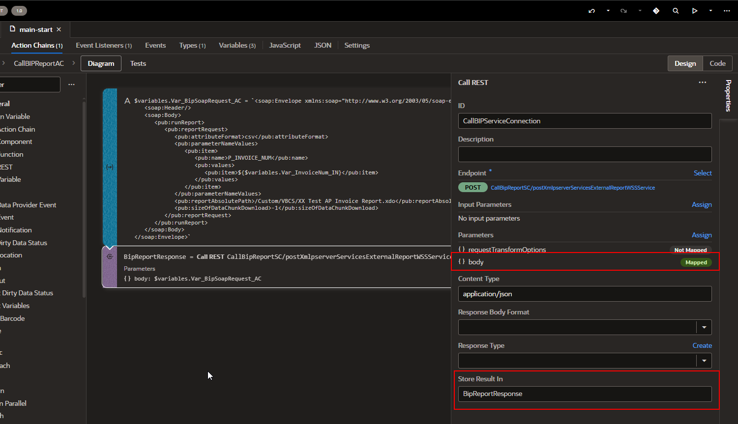Switch to the Tests view
This screenshot has height=424, width=738.
138,63
